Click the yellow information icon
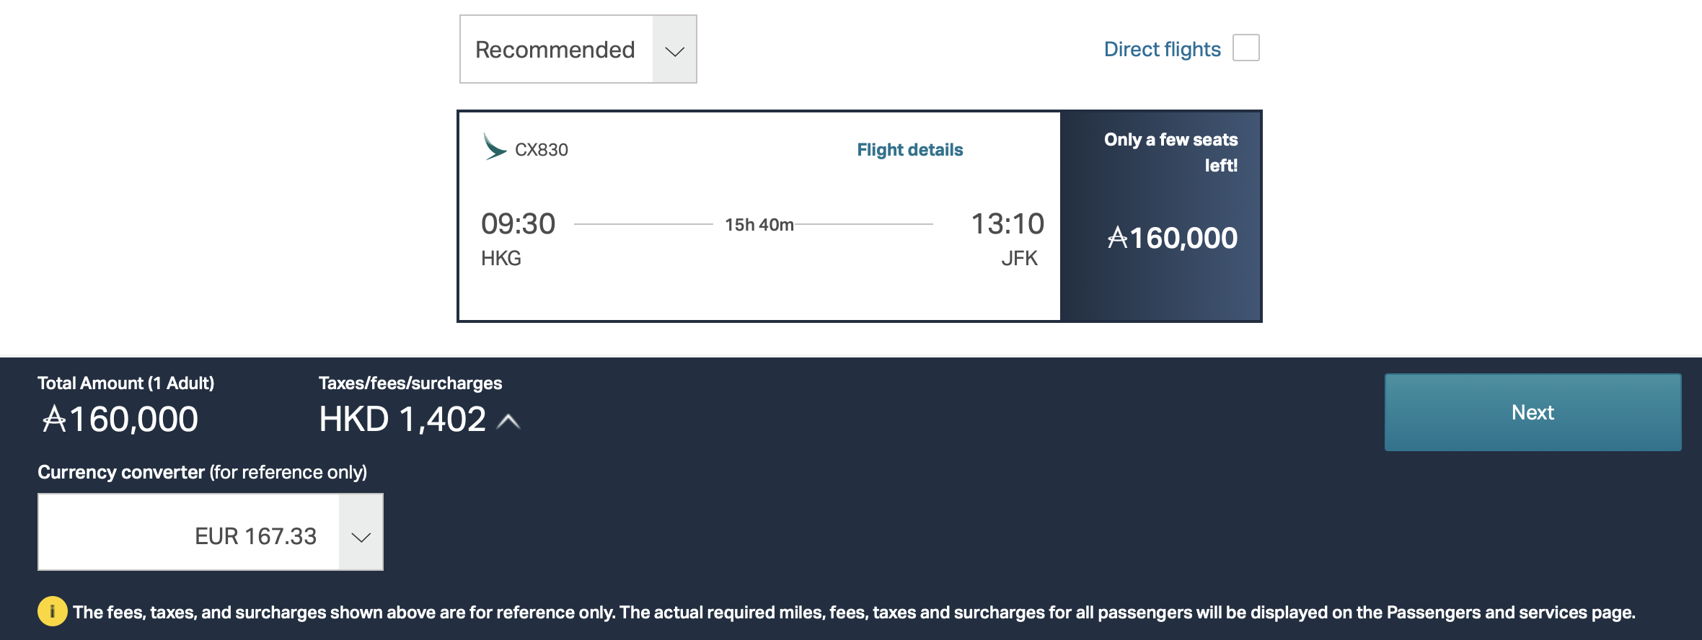This screenshot has width=1702, height=640. tap(52, 612)
